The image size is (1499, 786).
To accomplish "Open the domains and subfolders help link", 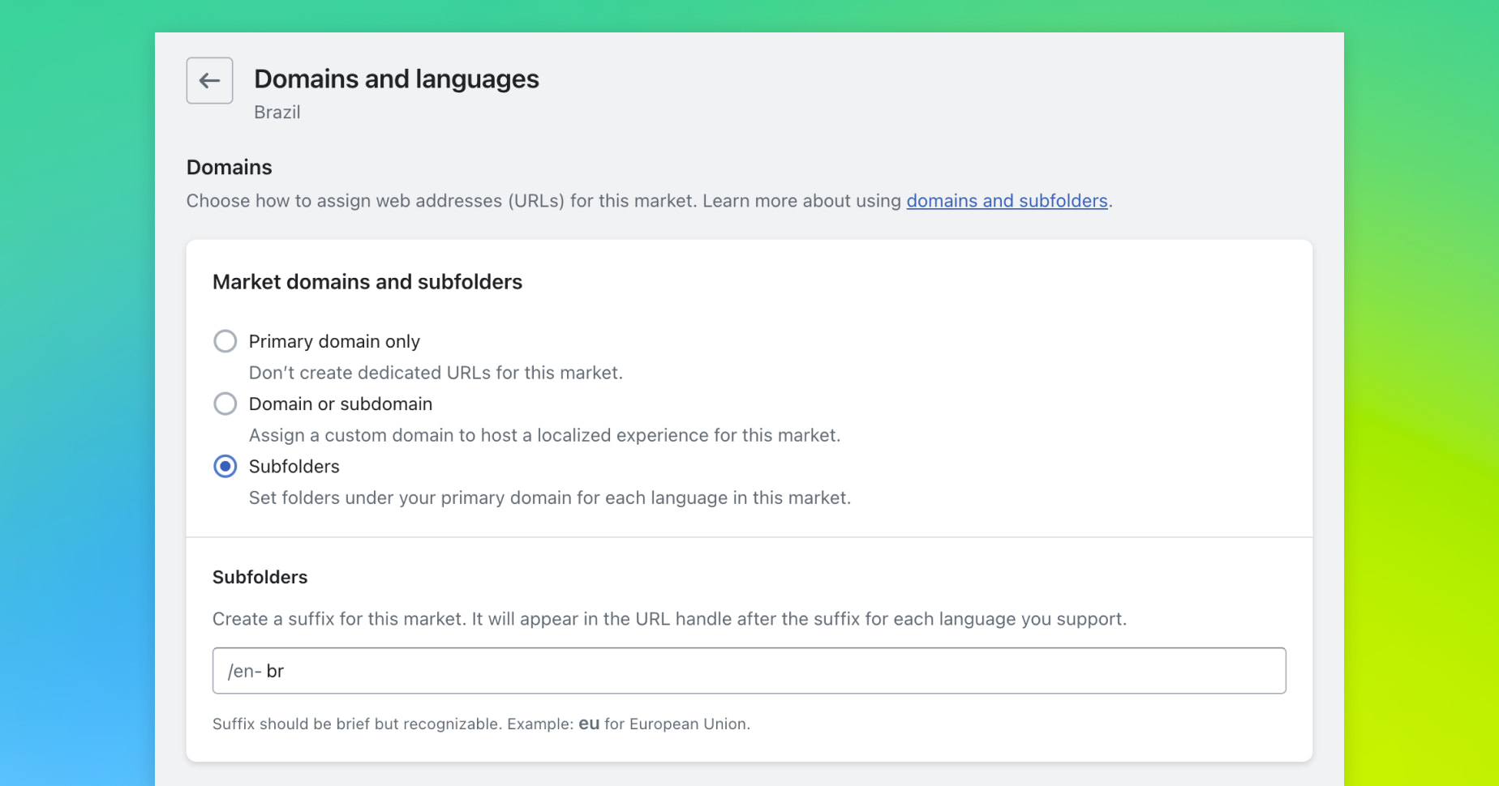I will tap(1007, 200).
